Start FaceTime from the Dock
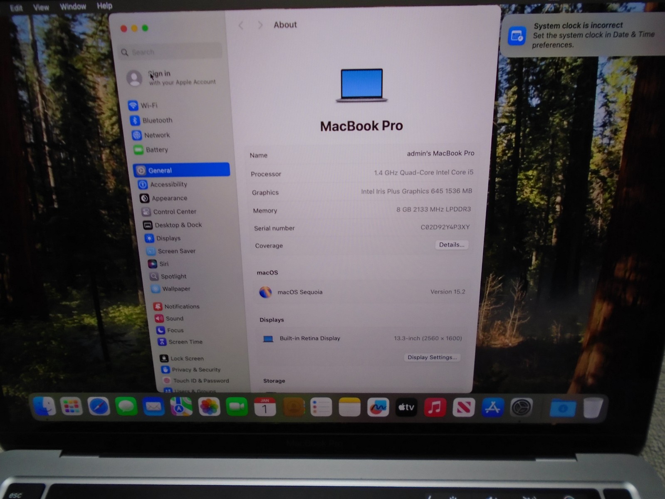The height and width of the screenshot is (499, 665). coord(237,407)
